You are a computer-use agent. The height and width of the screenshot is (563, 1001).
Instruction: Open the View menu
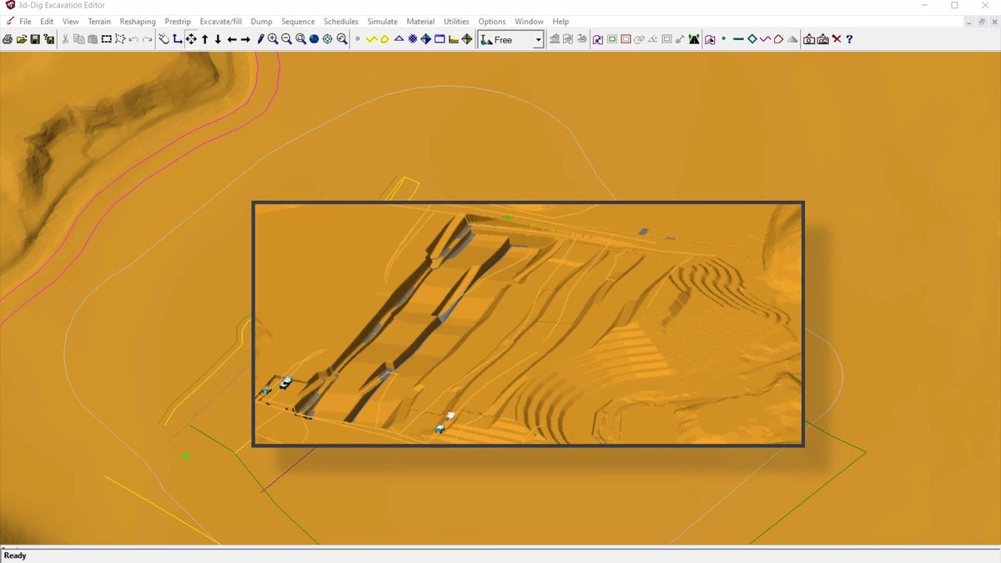coord(71,22)
